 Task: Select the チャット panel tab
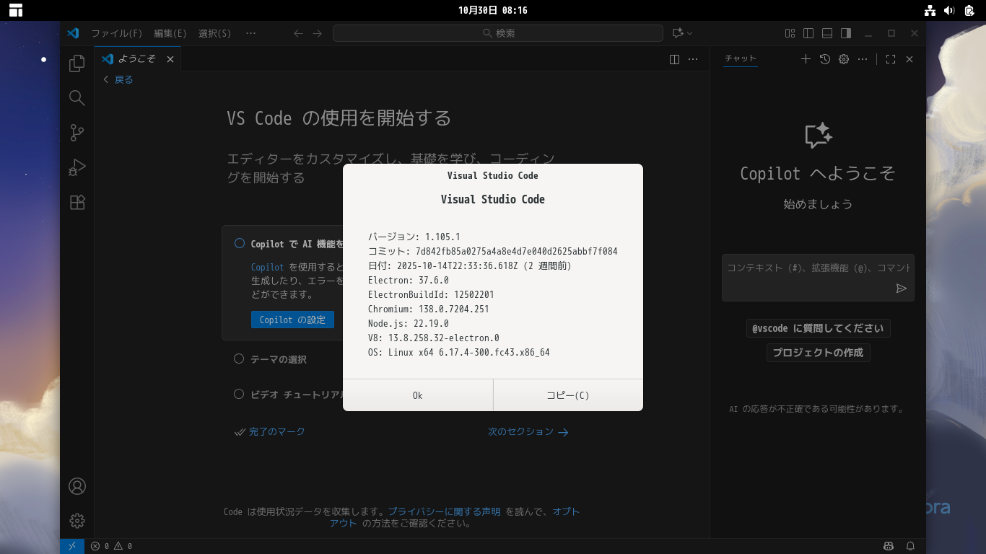coord(741,59)
